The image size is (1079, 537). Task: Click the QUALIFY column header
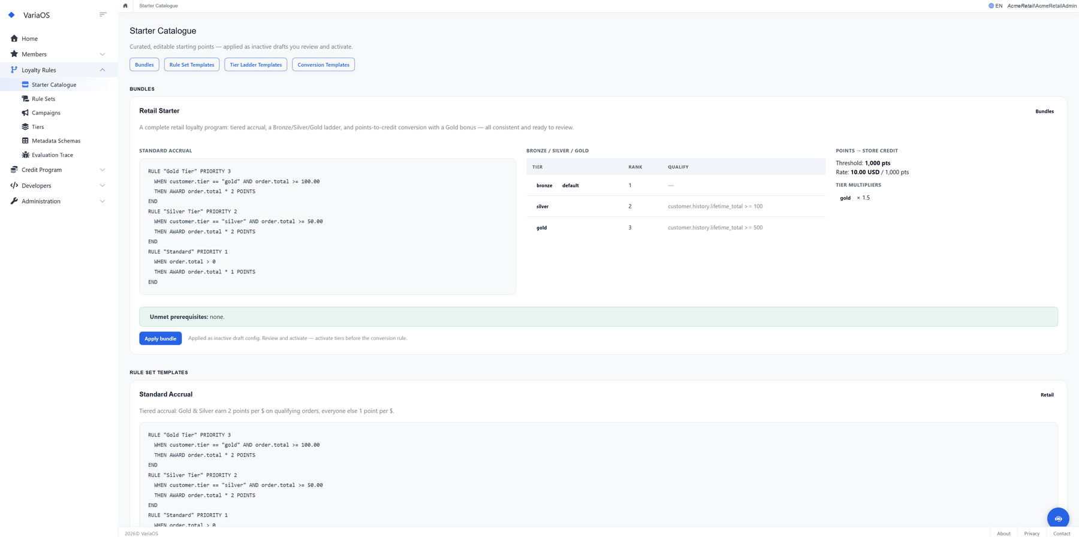(678, 167)
